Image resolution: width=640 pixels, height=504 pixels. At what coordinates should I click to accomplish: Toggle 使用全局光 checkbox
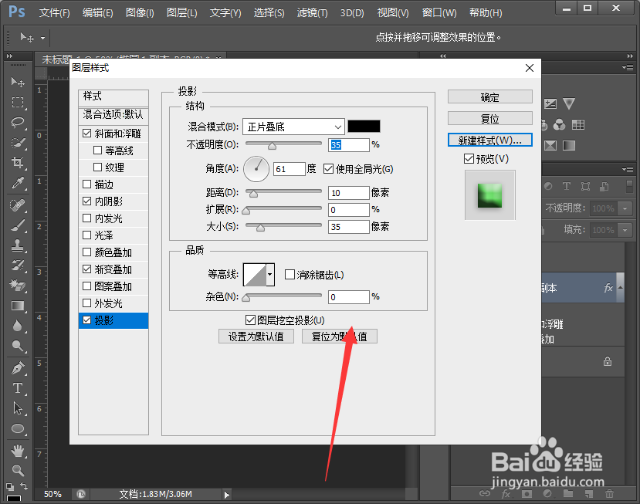pyautogui.click(x=329, y=168)
